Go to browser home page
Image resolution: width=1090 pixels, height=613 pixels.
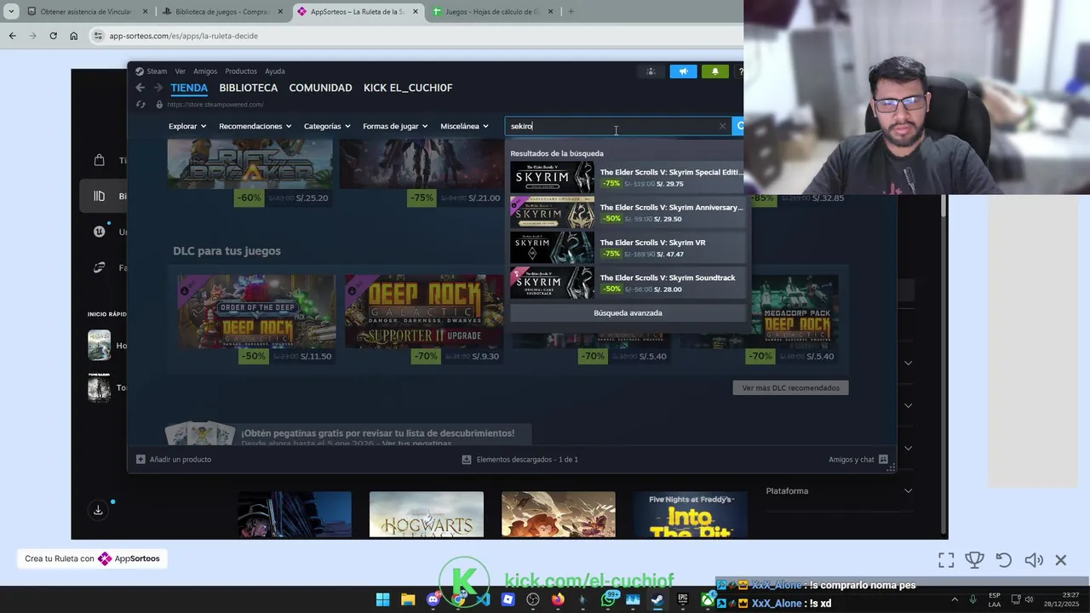pos(73,36)
